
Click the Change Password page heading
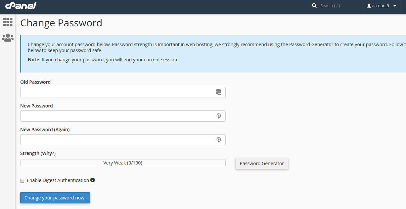(61, 23)
